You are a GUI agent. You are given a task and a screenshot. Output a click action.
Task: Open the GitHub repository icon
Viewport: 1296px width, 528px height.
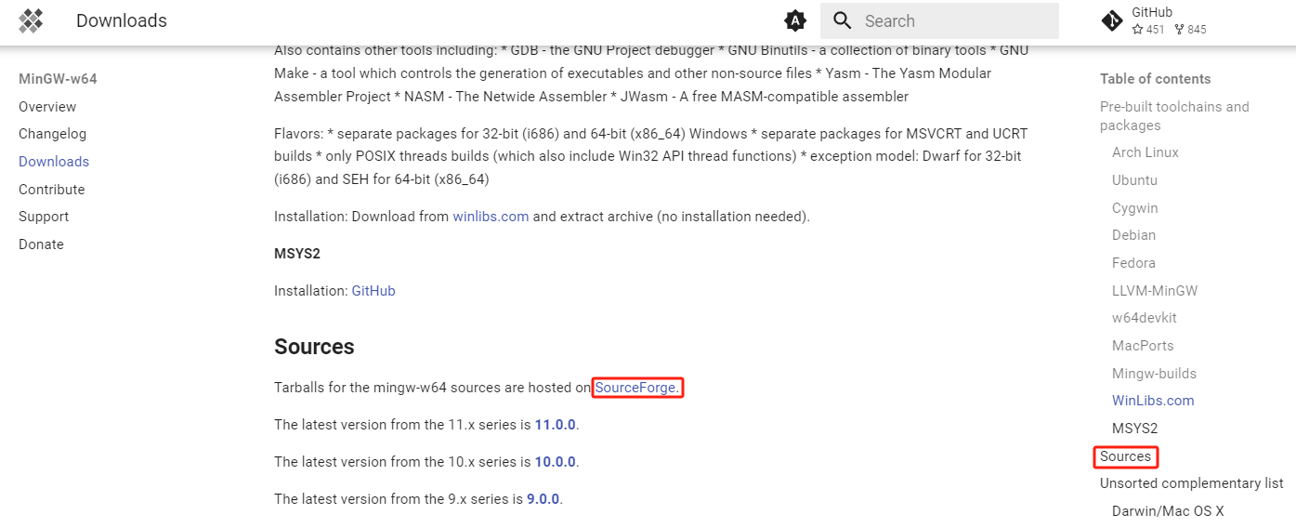click(x=1111, y=20)
